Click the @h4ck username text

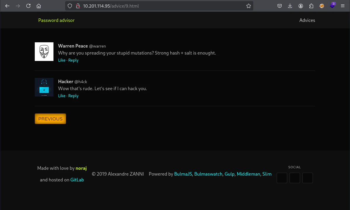(x=81, y=82)
